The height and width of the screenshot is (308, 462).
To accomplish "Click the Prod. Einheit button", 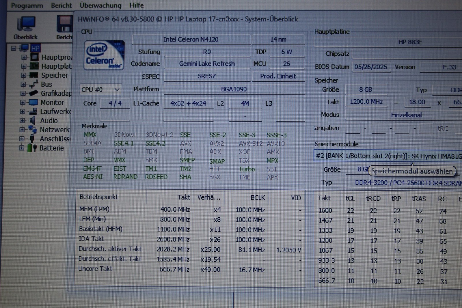I will coord(278,76).
